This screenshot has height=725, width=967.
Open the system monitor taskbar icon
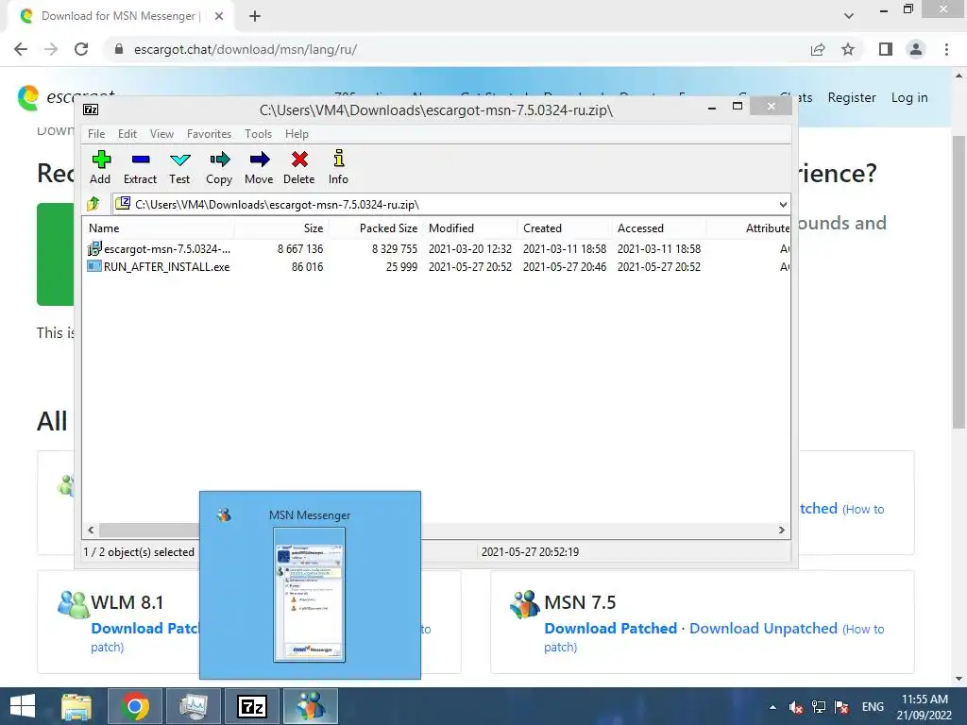pos(194,706)
